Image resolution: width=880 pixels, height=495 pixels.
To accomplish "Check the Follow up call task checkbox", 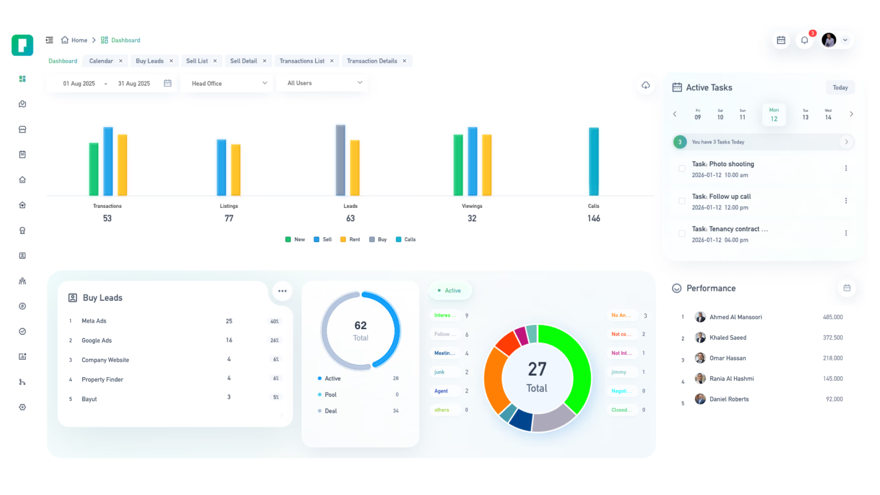I will click(x=682, y=201).
